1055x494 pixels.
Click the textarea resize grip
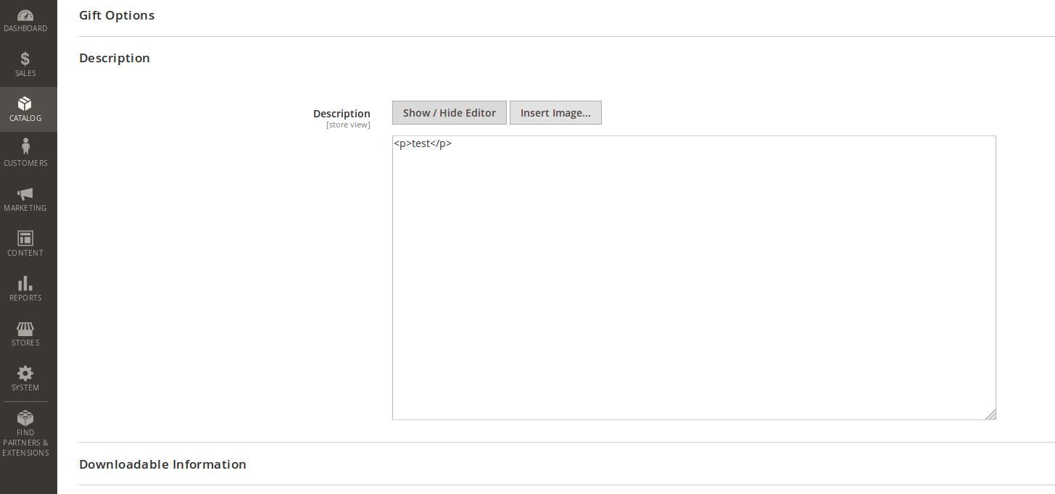(x=991, y=414)
